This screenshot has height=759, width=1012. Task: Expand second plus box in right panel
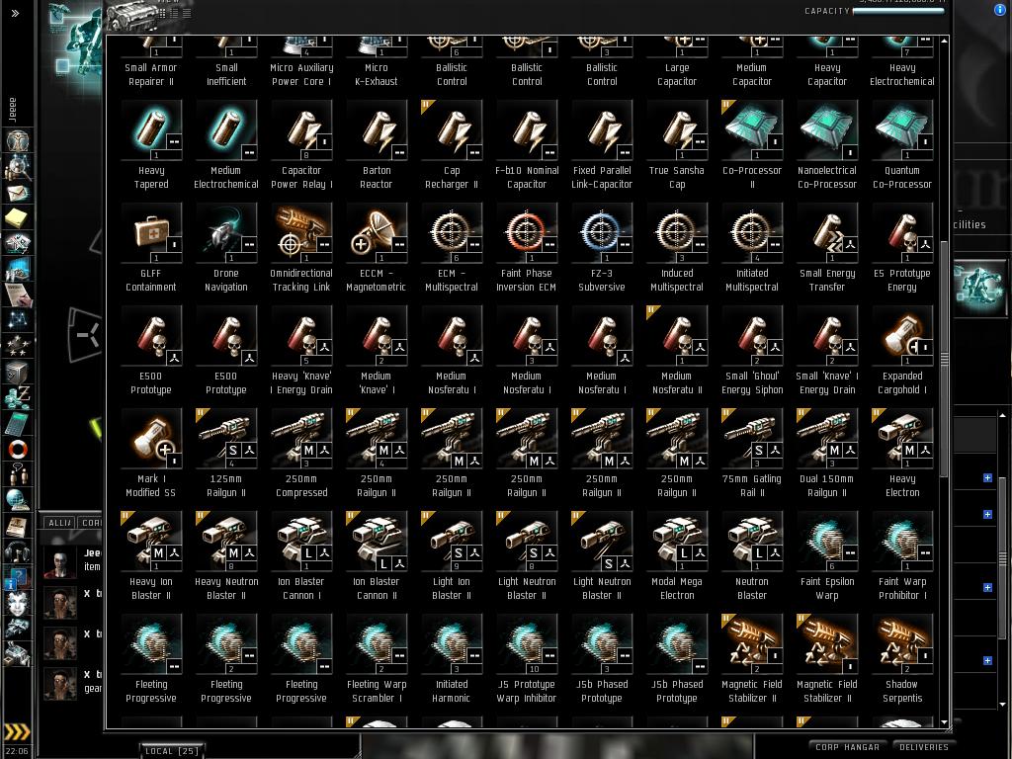(x=987, y=514)
